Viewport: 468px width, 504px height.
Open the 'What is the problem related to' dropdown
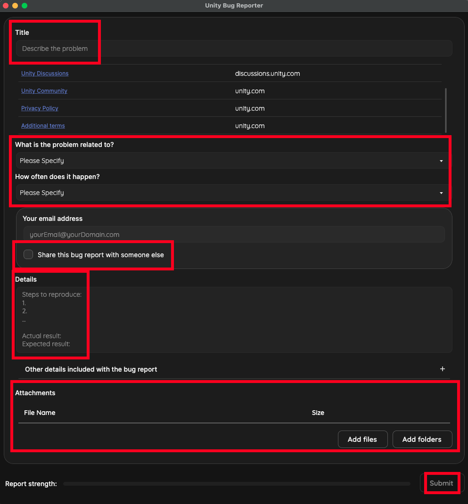[234, 161]
